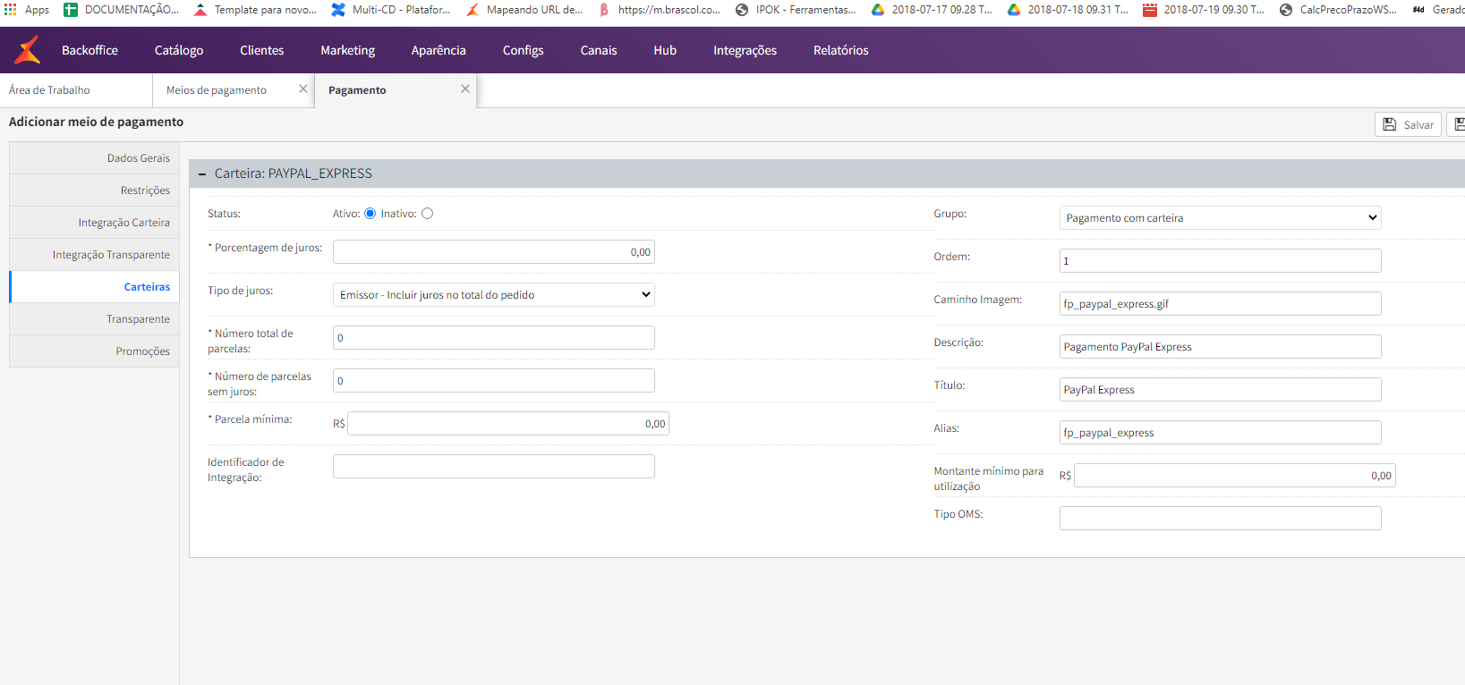Click the second save icon beside Salvar
The image size is (1465, 685).
click(x=1459, y=124)
